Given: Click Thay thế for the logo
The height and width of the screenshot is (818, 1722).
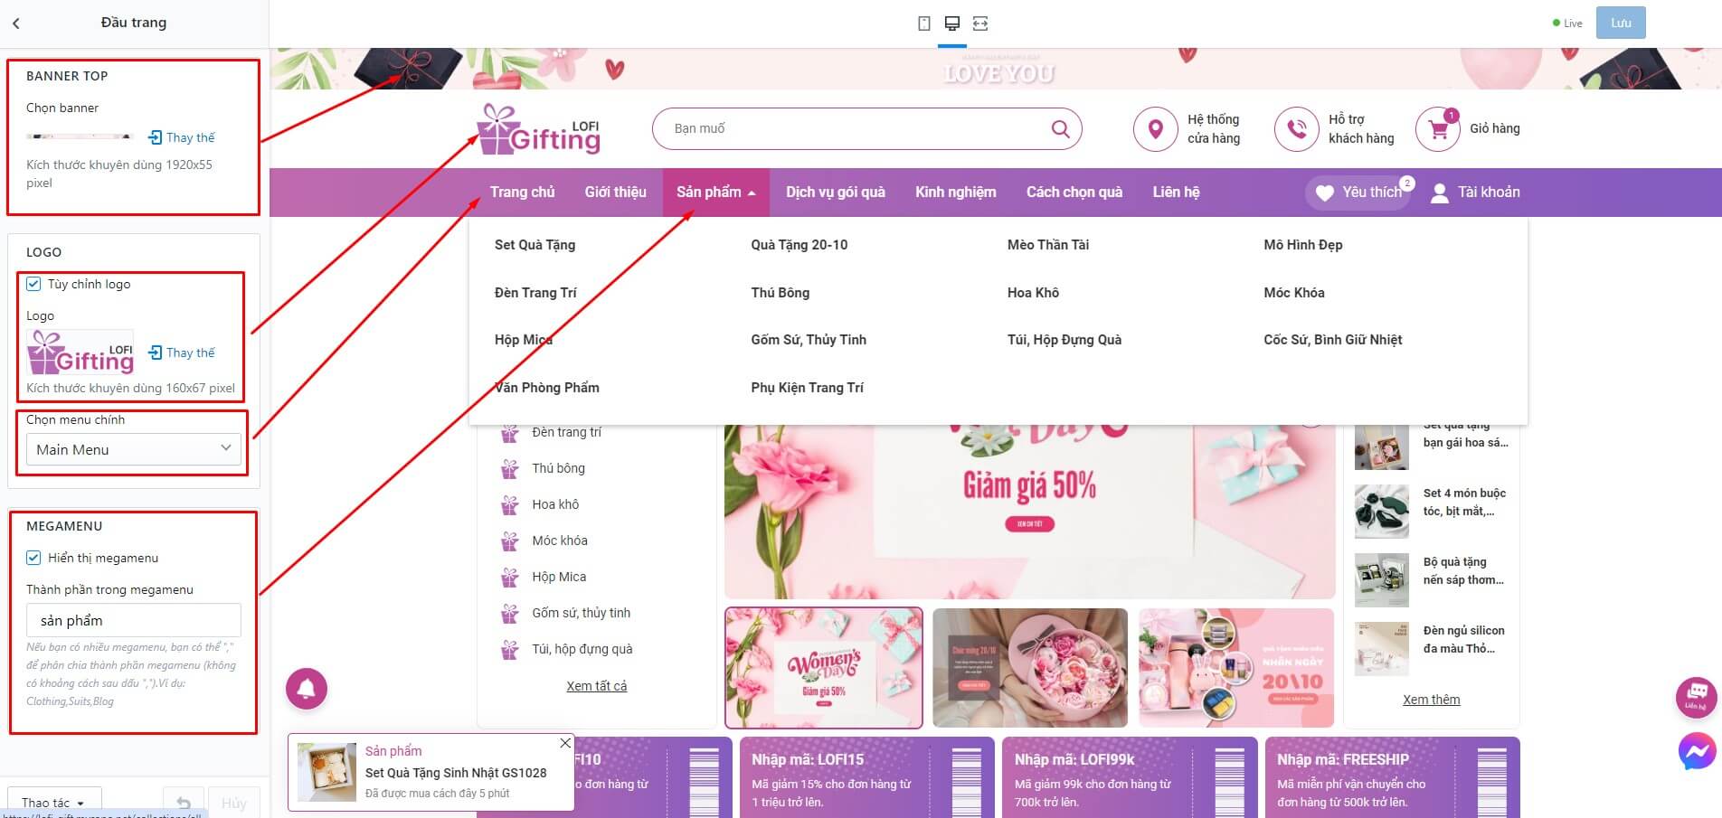Looking at the screenshot, I should (x=182, y=353).
